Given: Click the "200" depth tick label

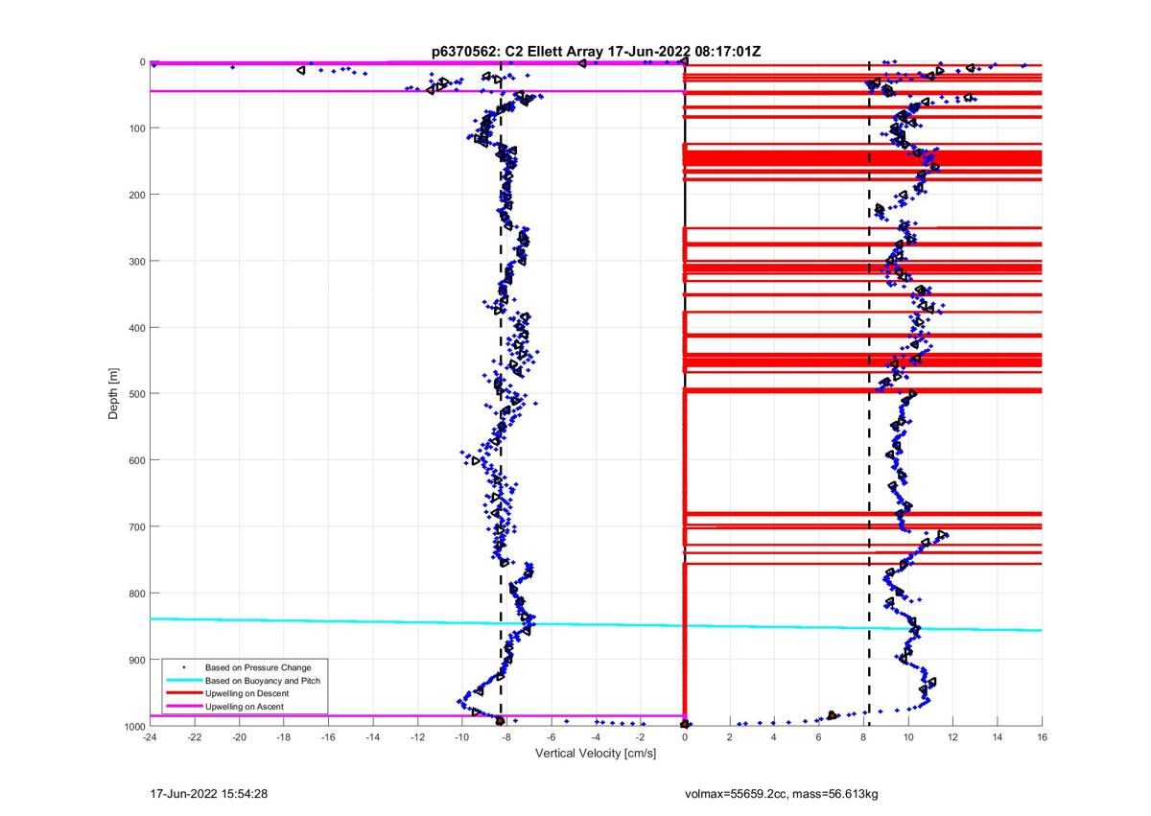Looking at the screenshot, I should [136, 195].
